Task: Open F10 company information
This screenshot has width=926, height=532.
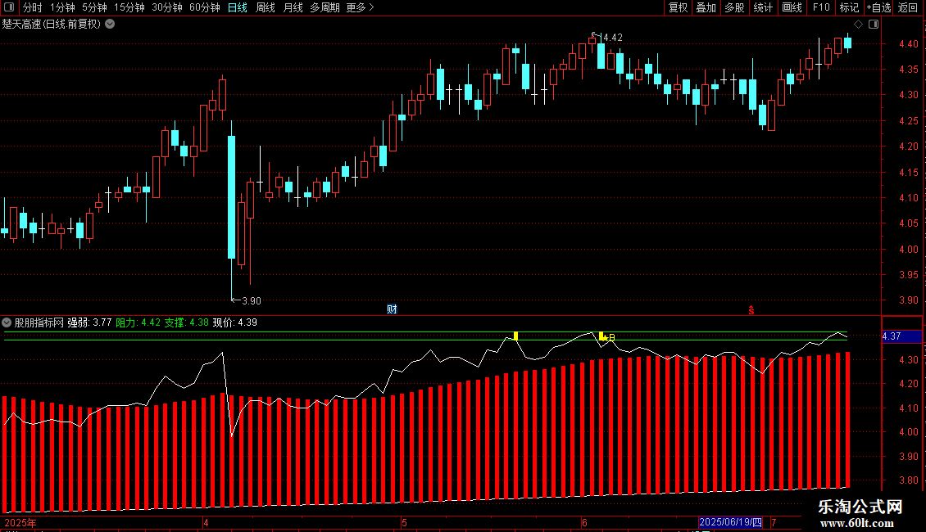Action: (821, 7)
